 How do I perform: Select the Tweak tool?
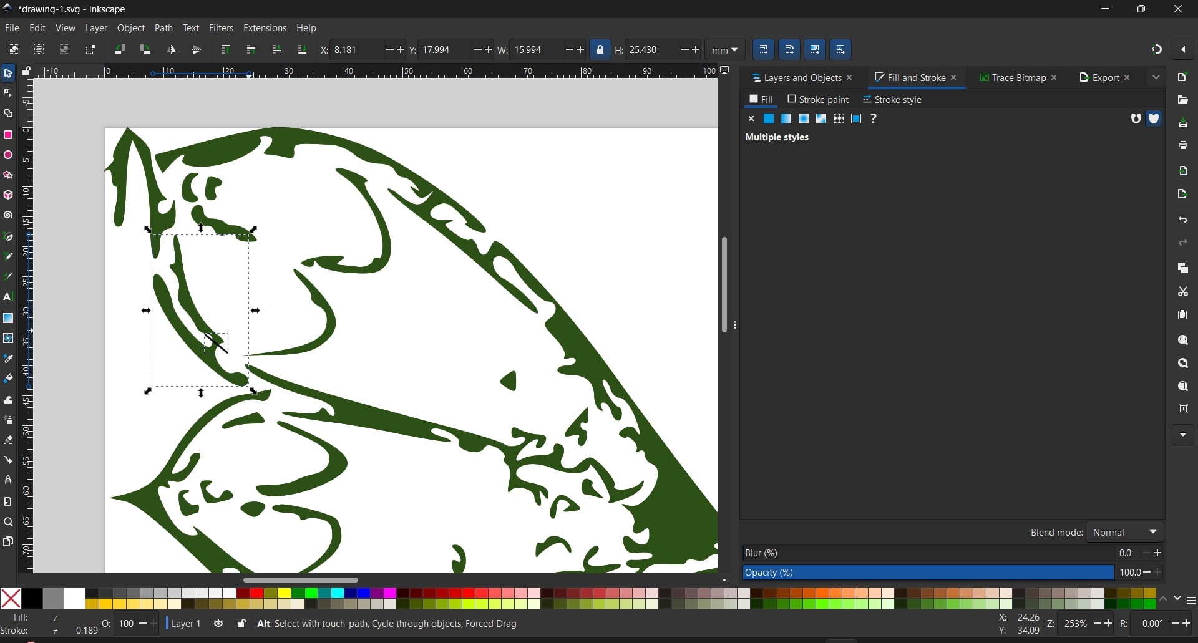8,400
